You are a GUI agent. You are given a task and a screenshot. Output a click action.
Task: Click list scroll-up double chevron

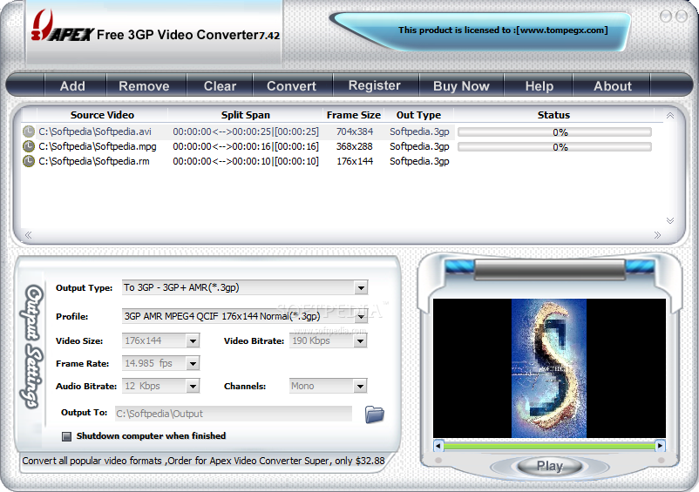pyautogui.click(x=670, y=116)
